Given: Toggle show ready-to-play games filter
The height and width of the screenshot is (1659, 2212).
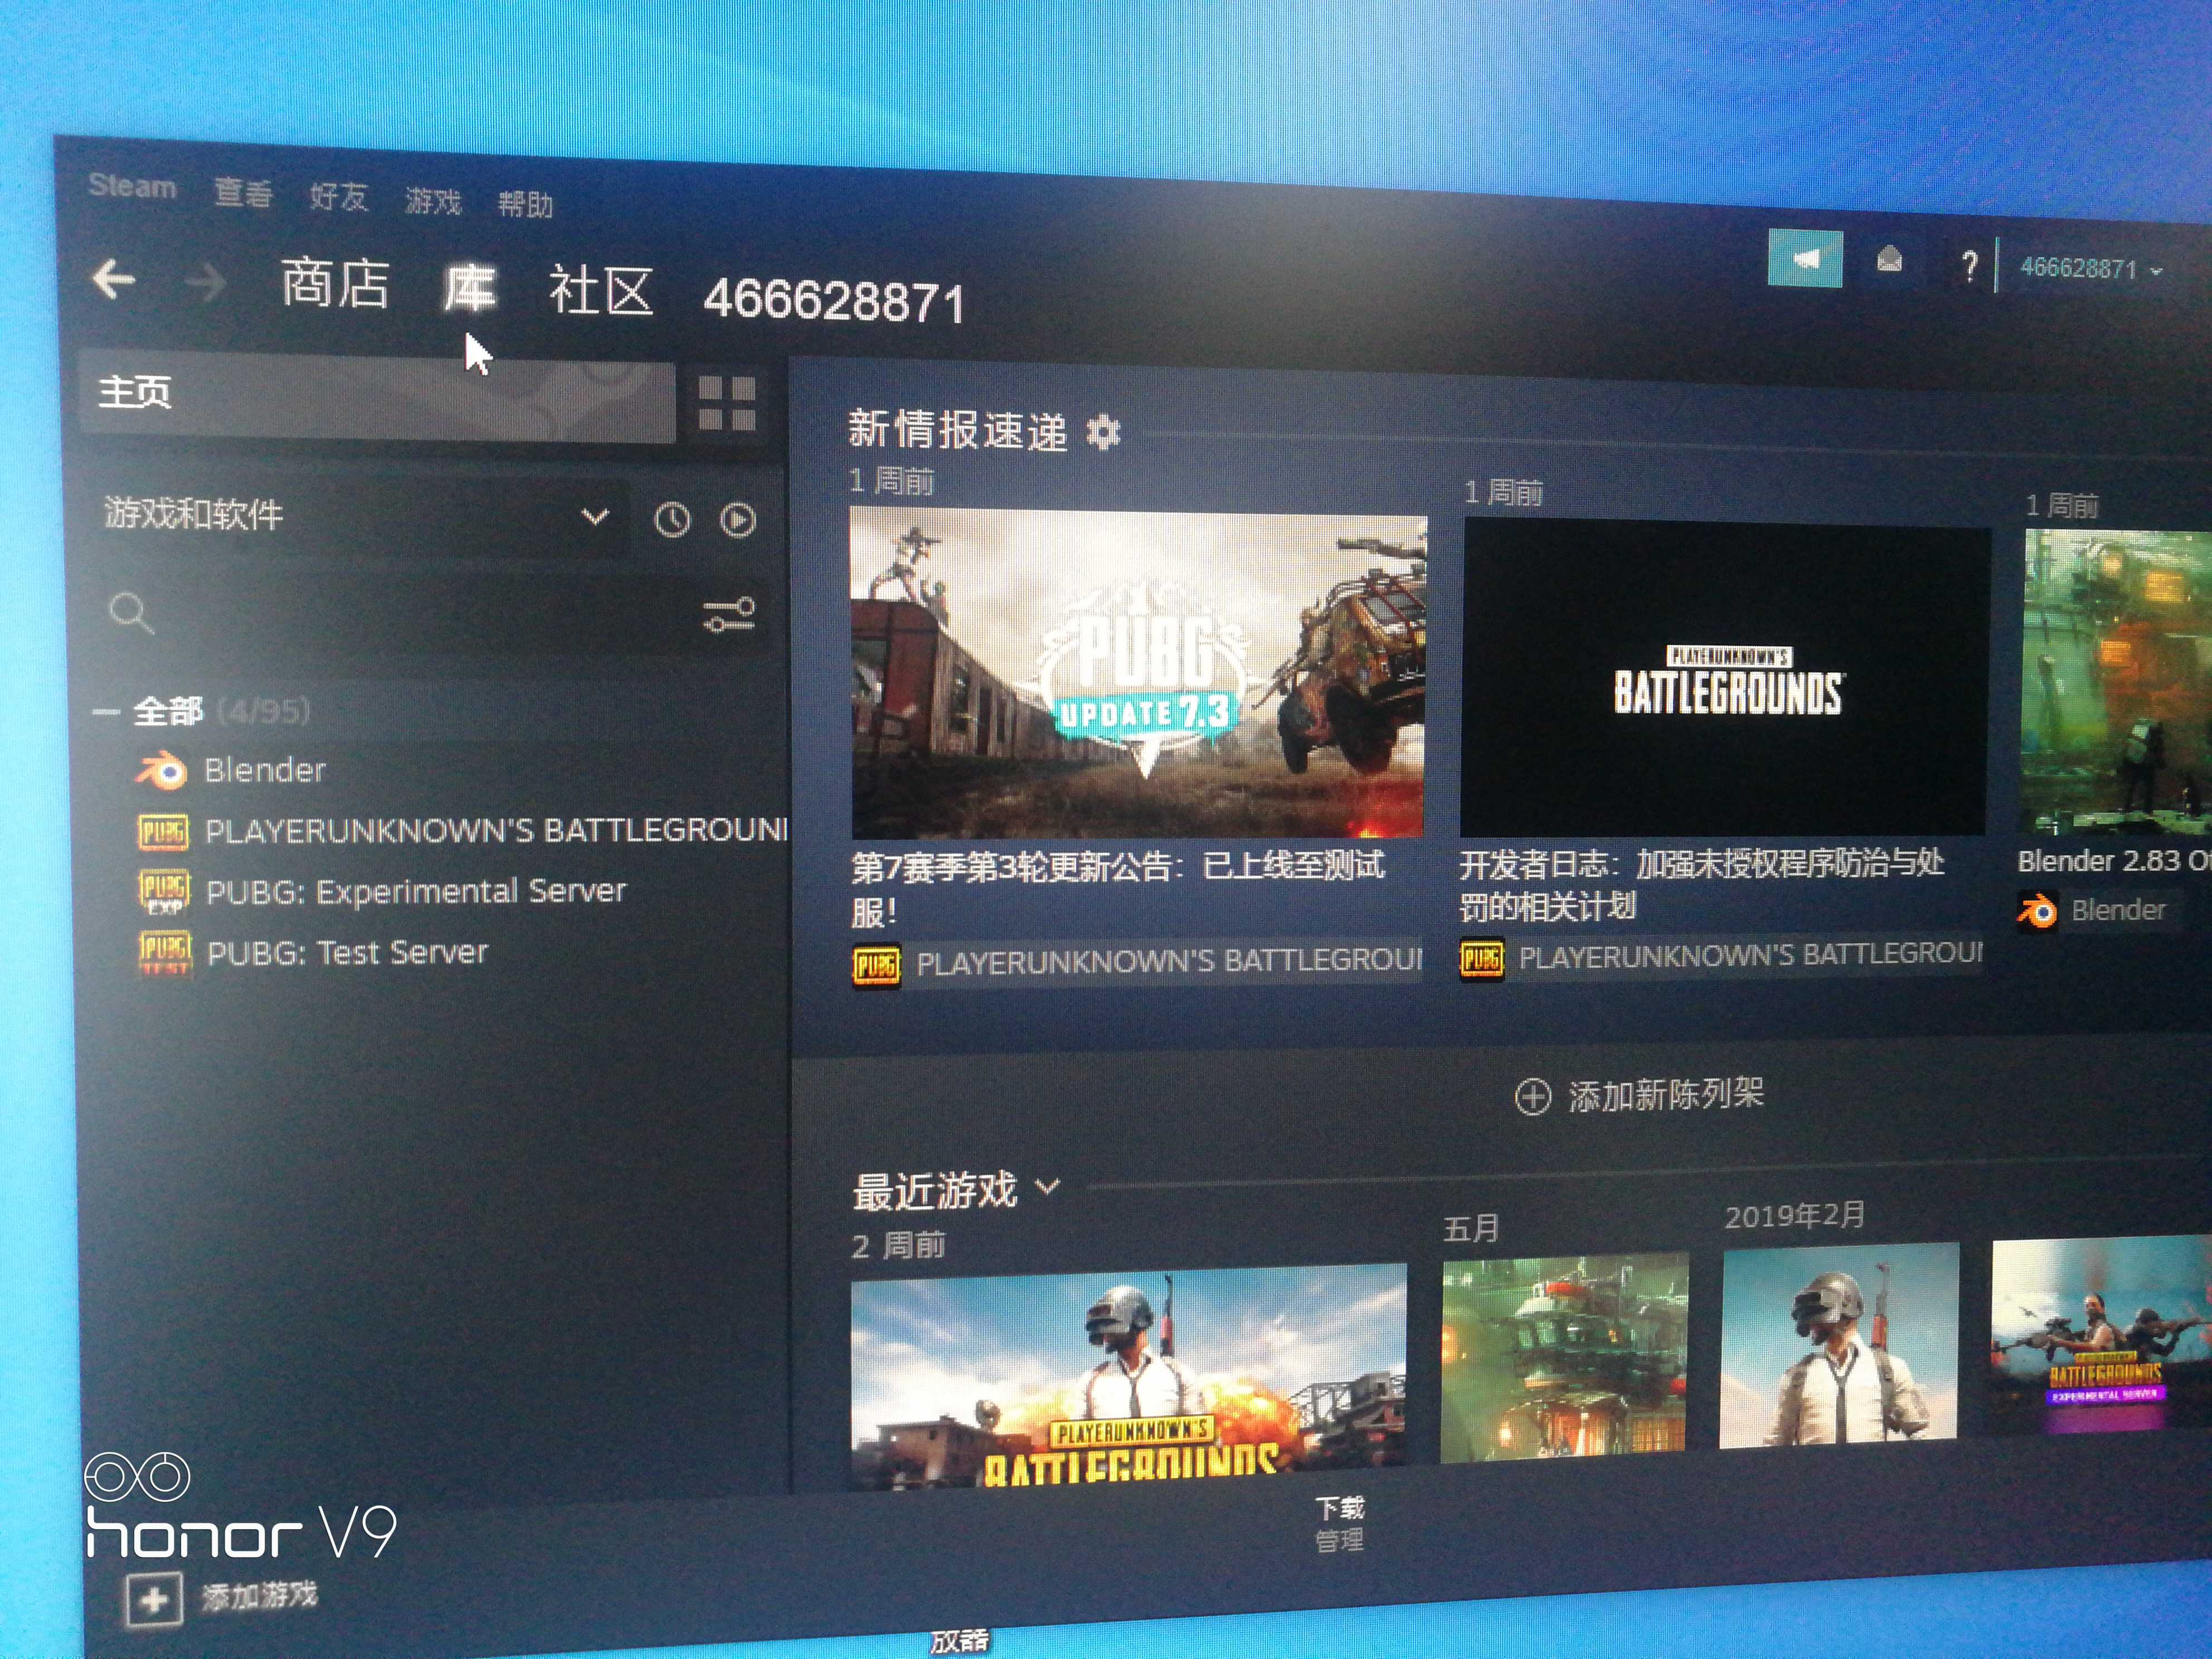Looking at the screenshot, I should point(738,520).
